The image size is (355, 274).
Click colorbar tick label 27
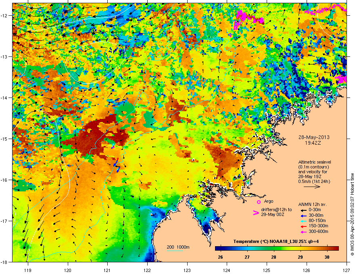[x=247, y=257]
